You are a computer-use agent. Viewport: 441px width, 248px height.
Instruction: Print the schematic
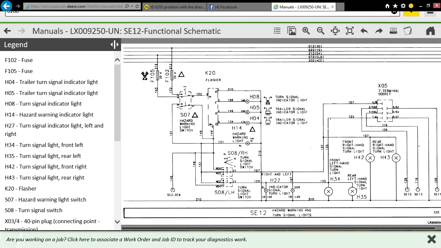coord(393,31)
